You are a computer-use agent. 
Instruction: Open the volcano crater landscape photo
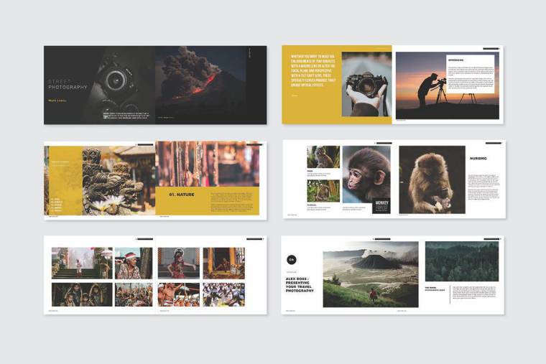tap(370, 274)
